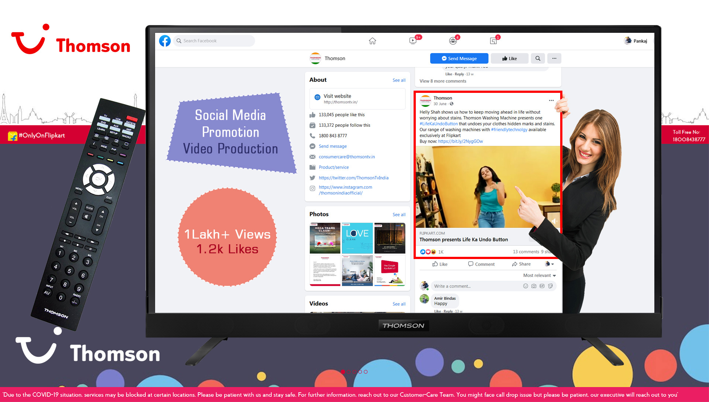
Task: Open the Twitter ThomsonTvIndia link
Action: (x=354, y=178)
